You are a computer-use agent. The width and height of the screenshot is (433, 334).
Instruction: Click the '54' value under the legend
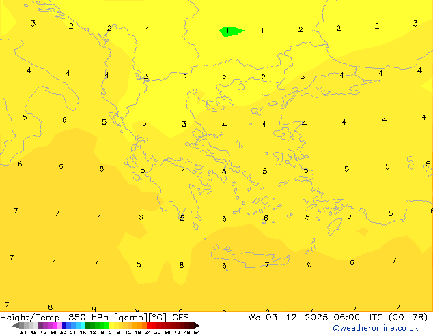[197, 332]
